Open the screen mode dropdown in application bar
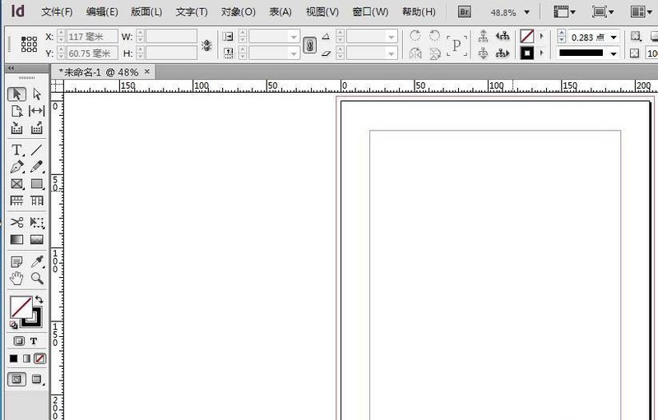This screenshot has width=658, height=420. tap(603, 12)
